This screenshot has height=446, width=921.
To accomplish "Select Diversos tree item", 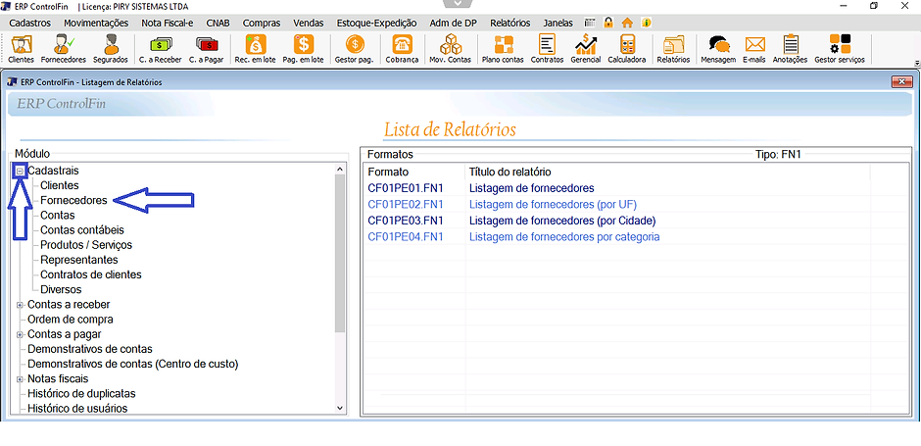I will pos(61,290).
